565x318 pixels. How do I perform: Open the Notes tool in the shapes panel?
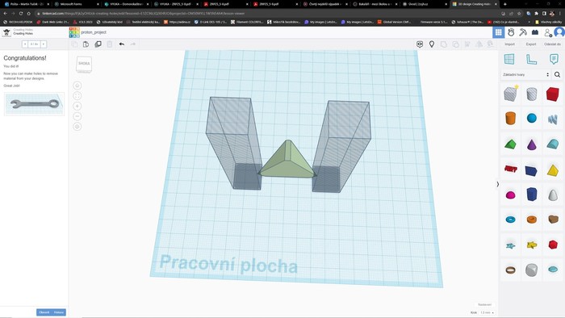pos(554,59)
